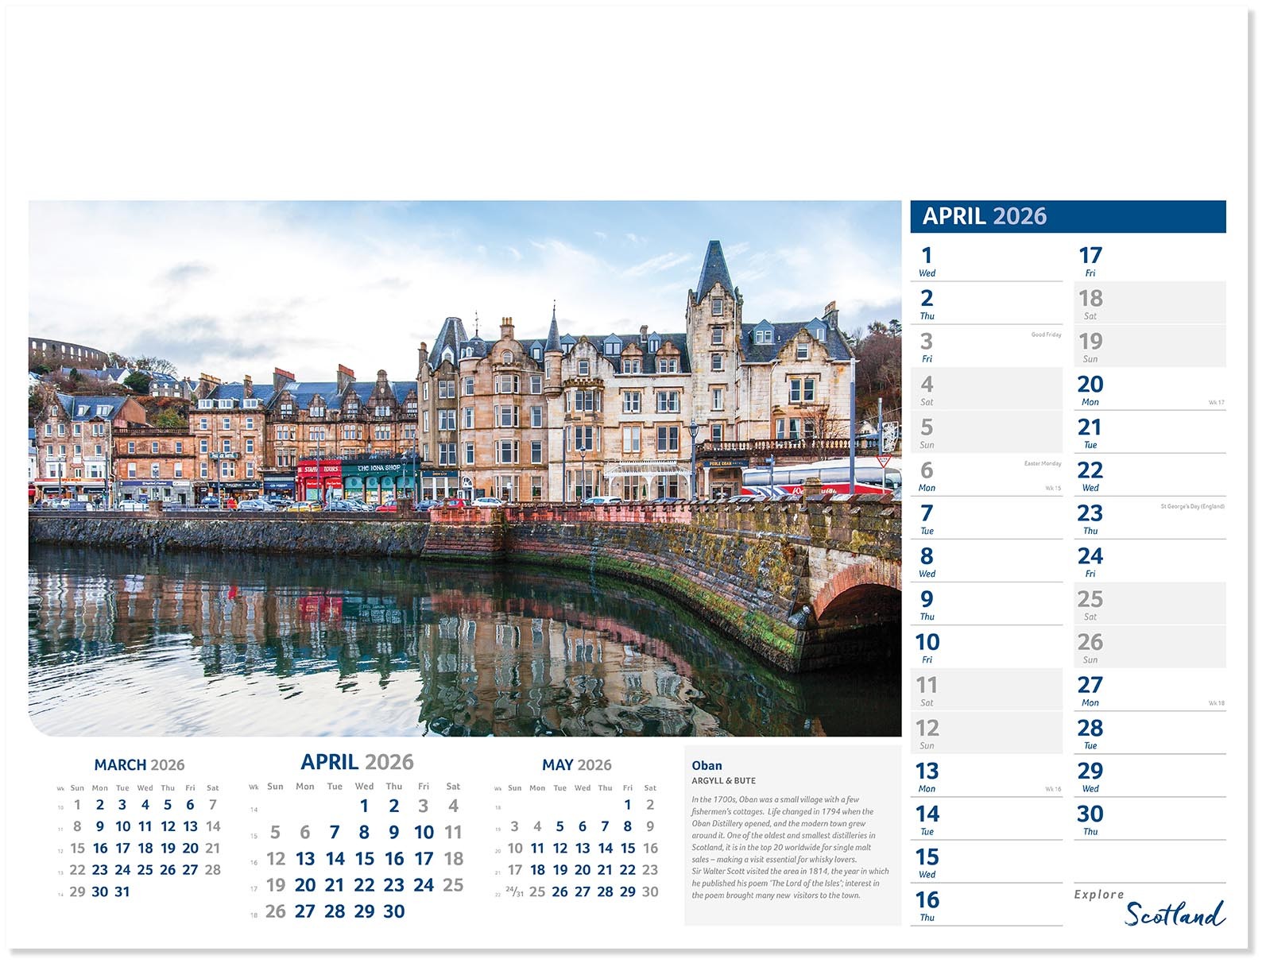
Task: Open the MARCH 2026 mini calendar title
Action: pos(139,764)
